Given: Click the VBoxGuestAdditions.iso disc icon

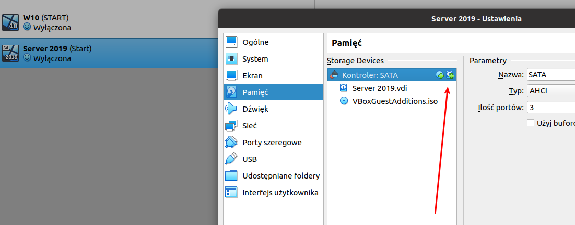Looking at the screenshot, I should point(344,101).
